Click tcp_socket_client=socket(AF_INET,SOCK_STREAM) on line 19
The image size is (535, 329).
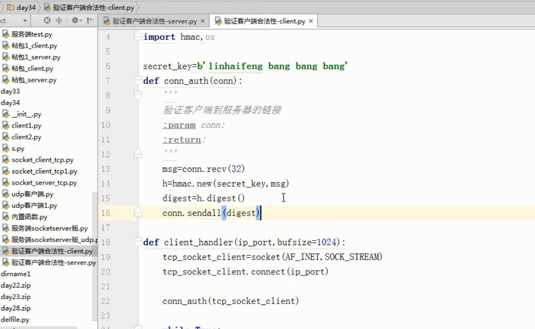273,257
